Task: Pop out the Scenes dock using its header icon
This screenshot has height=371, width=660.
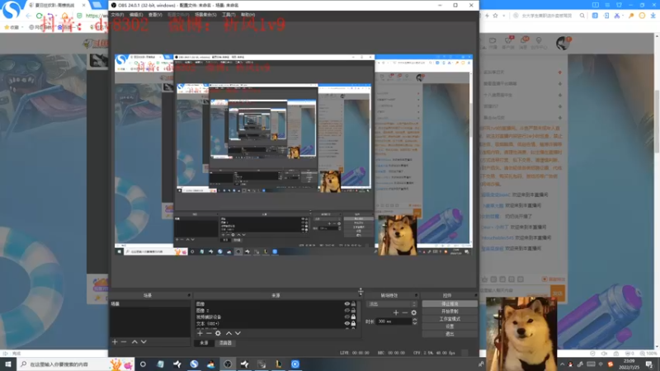Action: 189,295
